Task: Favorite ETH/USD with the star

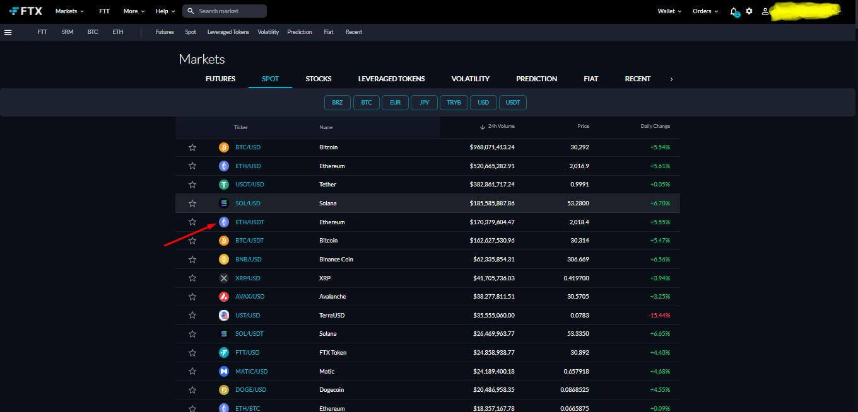Action: point(192,166)
